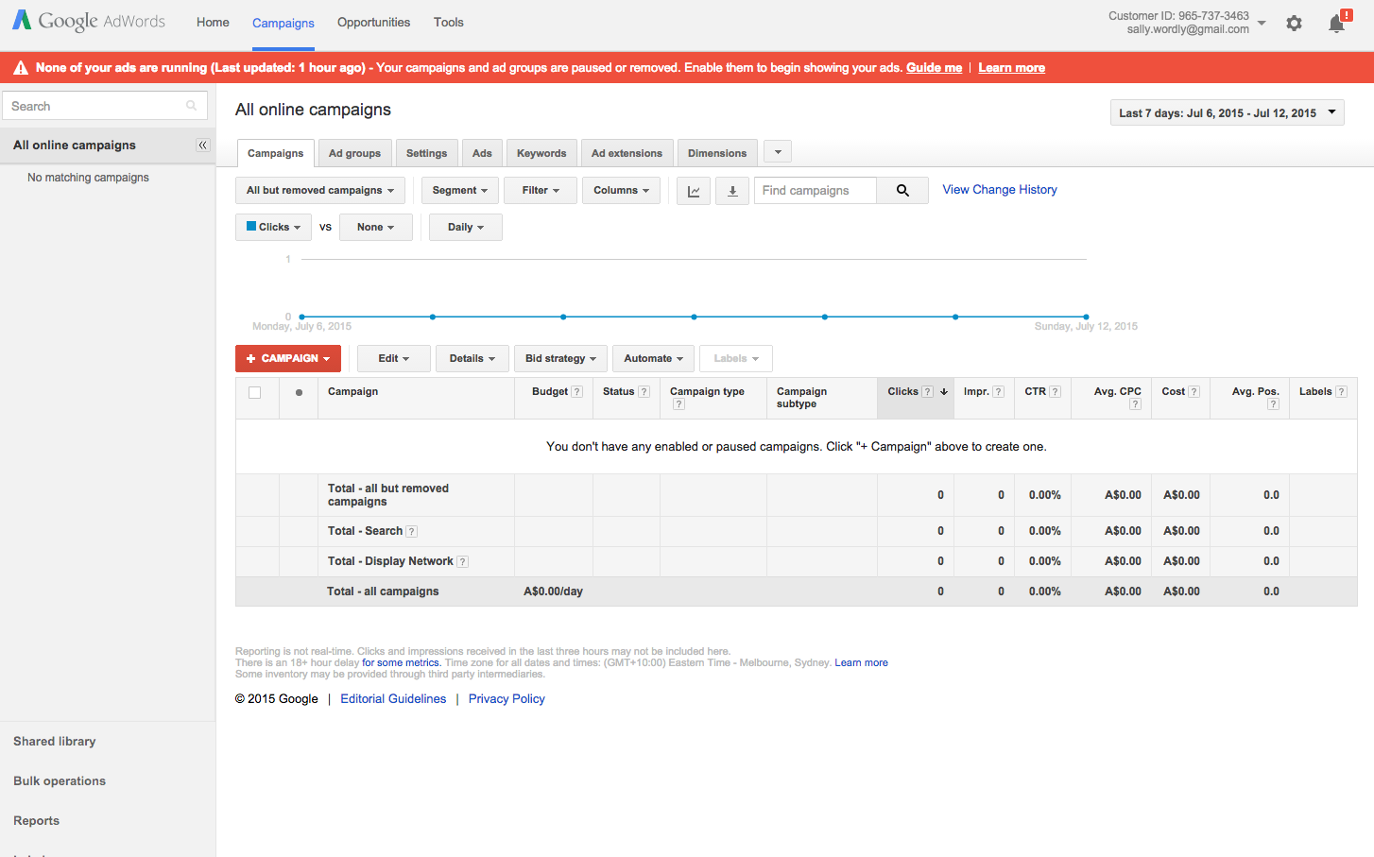Click the Budget column help icon
Viewport: 1374px width, 857px height.
pos(577,392)
